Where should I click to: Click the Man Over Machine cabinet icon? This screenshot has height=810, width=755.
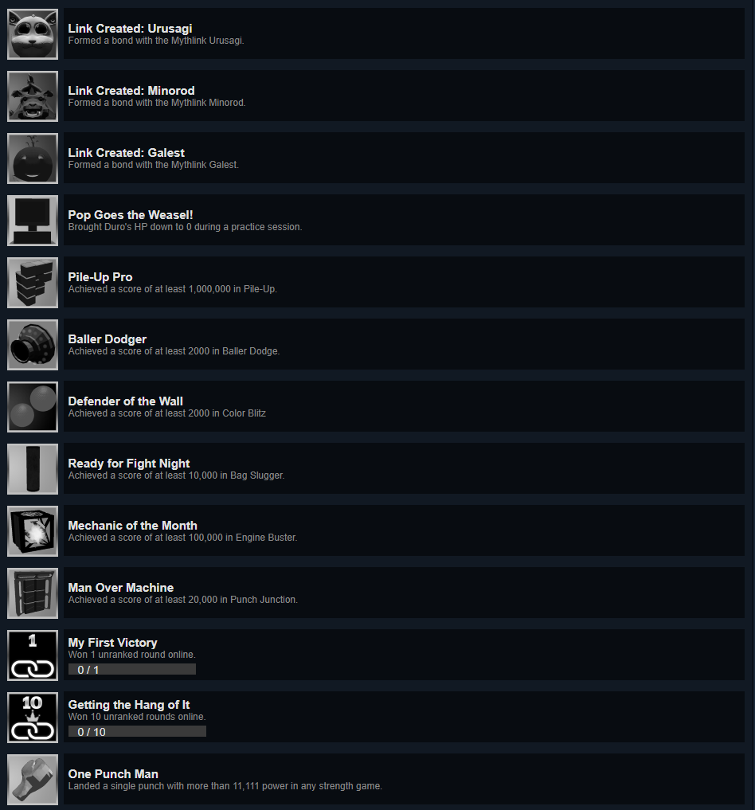pos(33,593)
